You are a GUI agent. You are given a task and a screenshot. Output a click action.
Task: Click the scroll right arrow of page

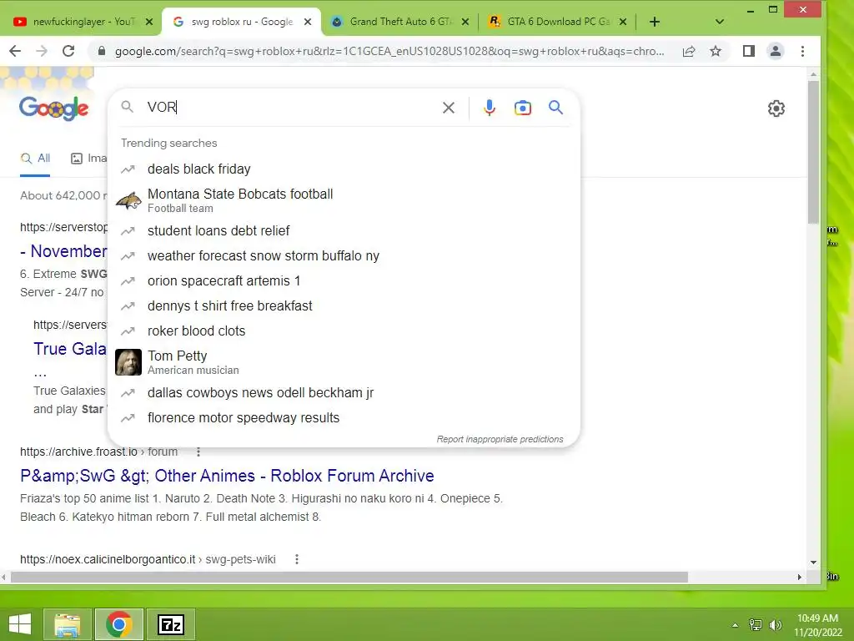800,577
